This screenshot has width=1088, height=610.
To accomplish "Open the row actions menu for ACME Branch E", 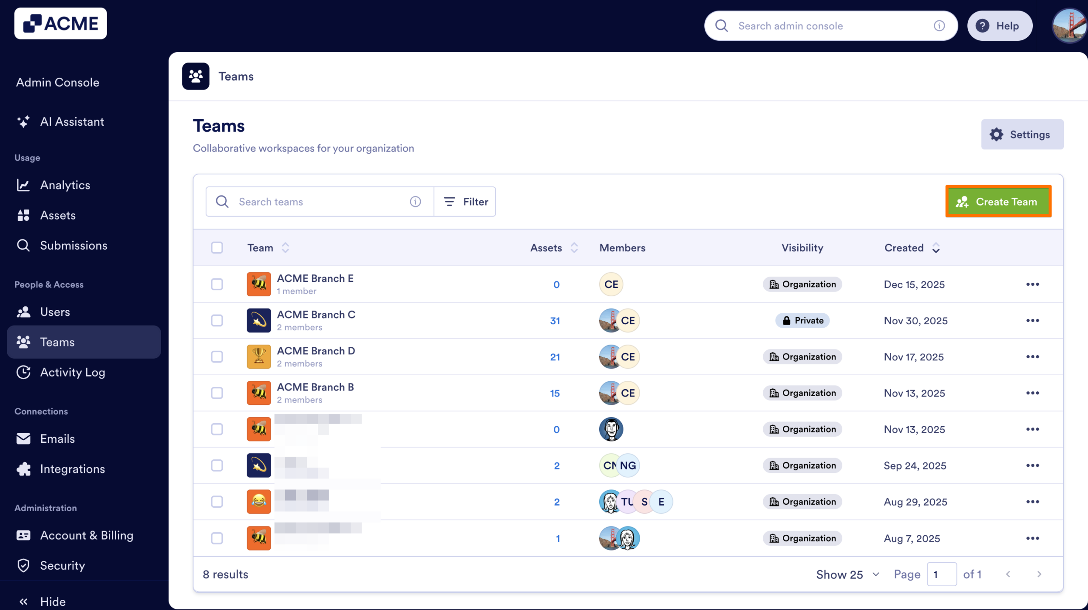I will coord(1033,284).
